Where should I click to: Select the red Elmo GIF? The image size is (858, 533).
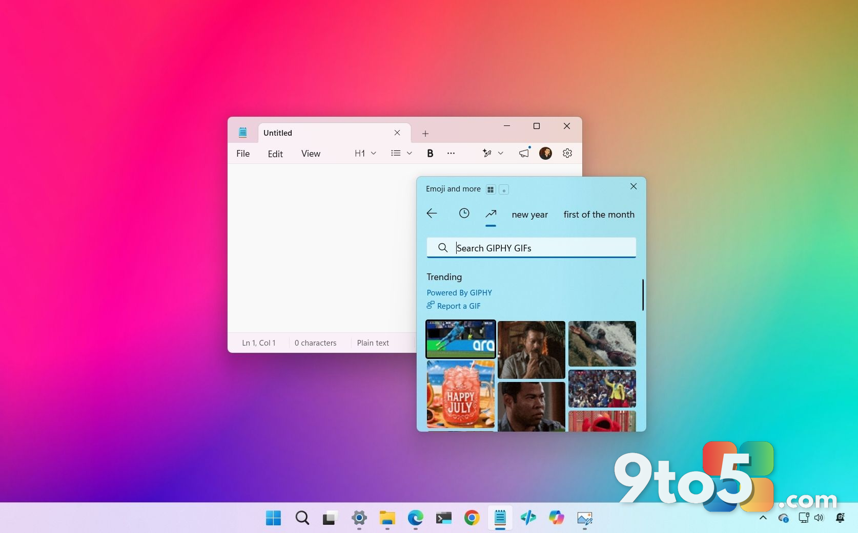602,421
